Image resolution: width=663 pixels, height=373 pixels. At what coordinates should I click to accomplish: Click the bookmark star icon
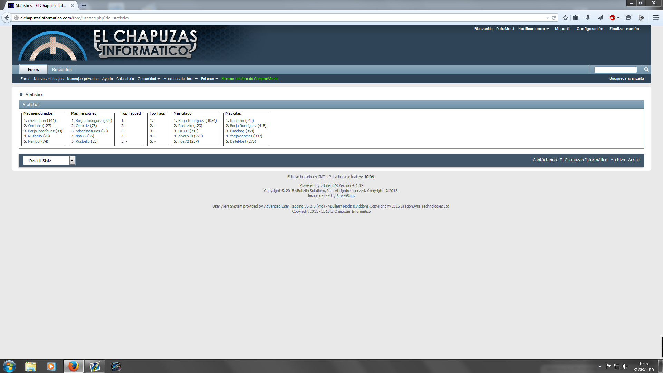point(565,18)
